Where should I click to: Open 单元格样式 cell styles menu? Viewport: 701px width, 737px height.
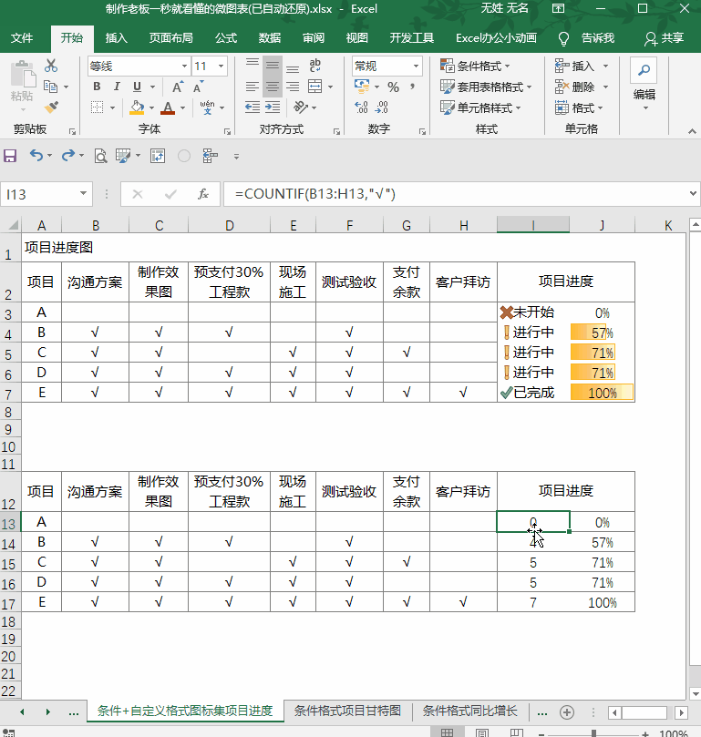pyautogui.click(x=480, y=107)
